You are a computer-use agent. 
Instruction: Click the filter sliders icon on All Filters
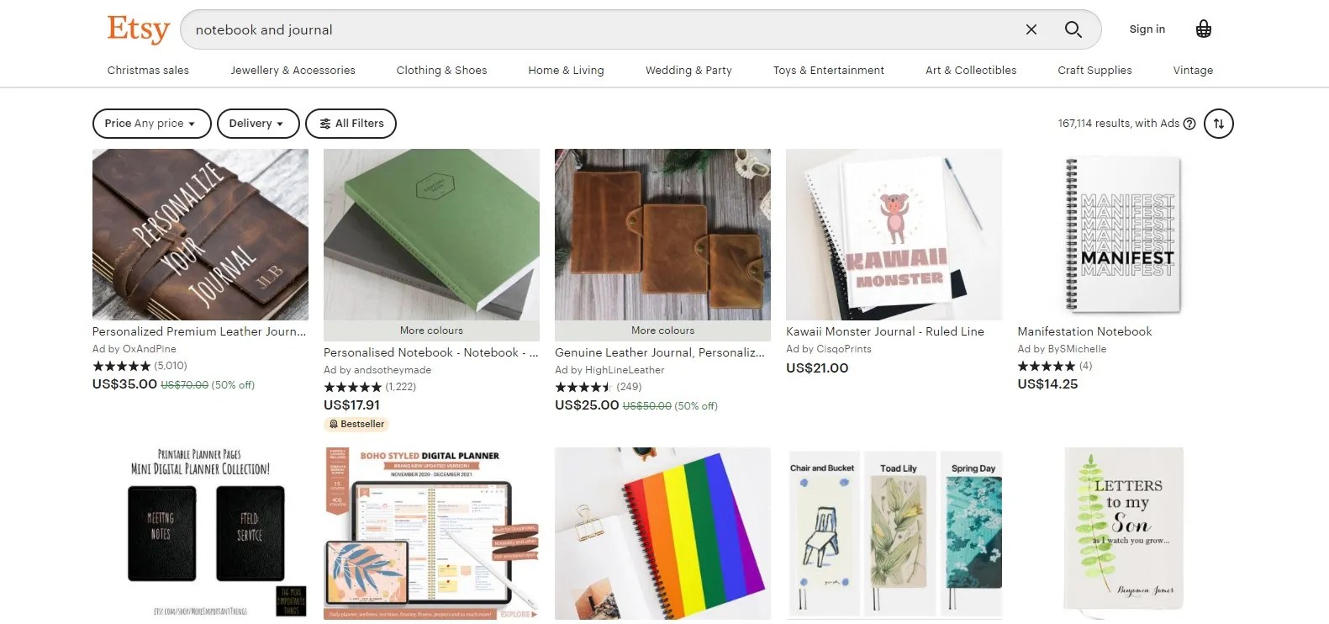325,123
